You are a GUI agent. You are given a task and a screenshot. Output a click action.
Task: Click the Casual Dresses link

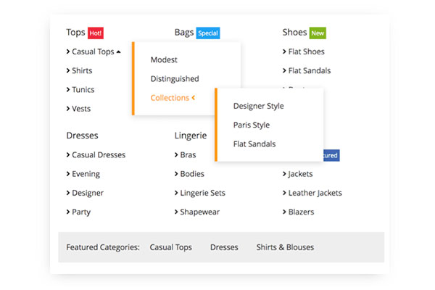tap(99, 154)
